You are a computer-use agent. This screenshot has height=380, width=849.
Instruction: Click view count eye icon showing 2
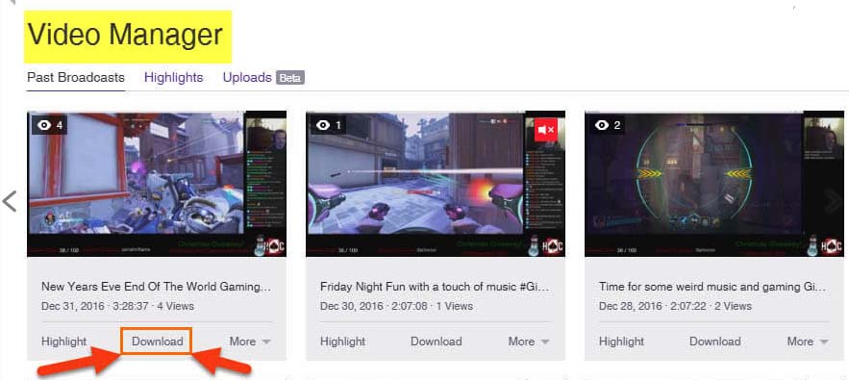tap(603, 125)
